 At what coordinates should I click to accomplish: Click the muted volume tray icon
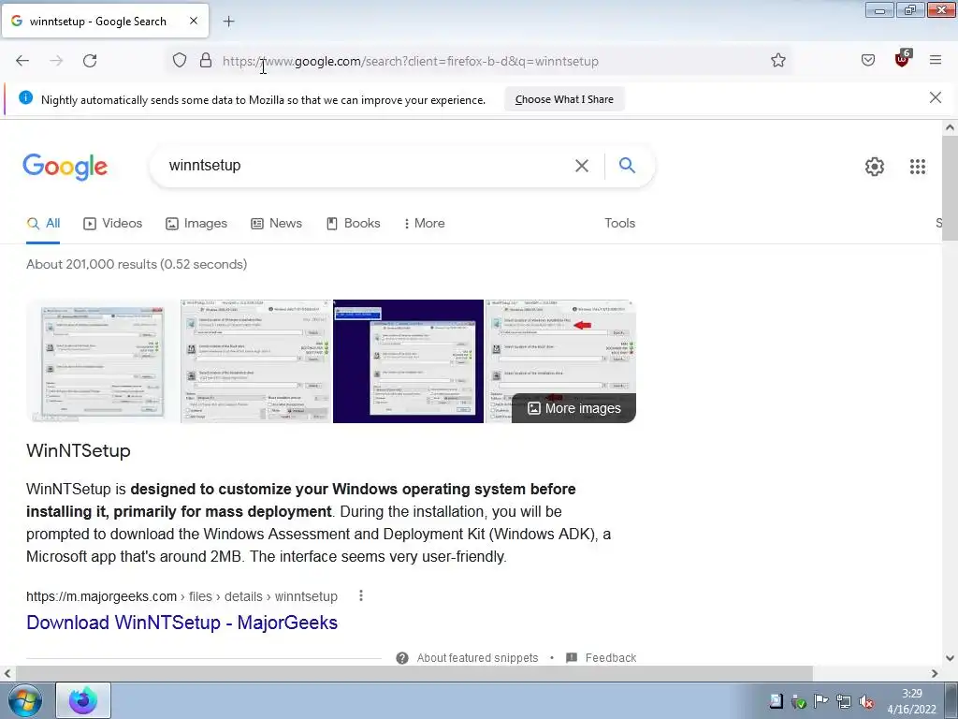pyautogui.click(x=866, y=702)
